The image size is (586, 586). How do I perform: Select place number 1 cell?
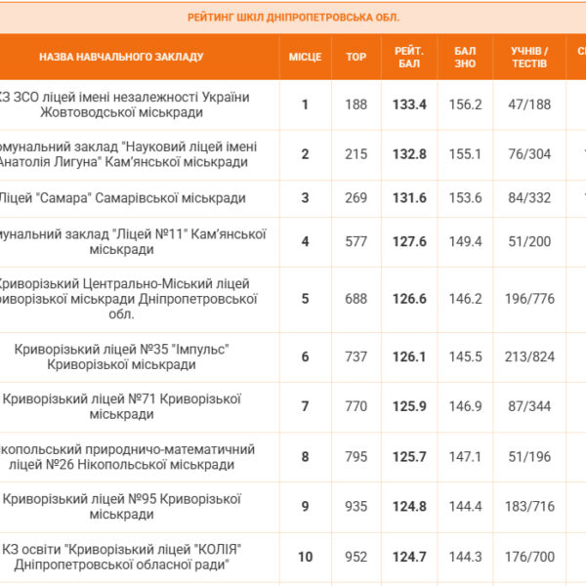pos(305,105)
